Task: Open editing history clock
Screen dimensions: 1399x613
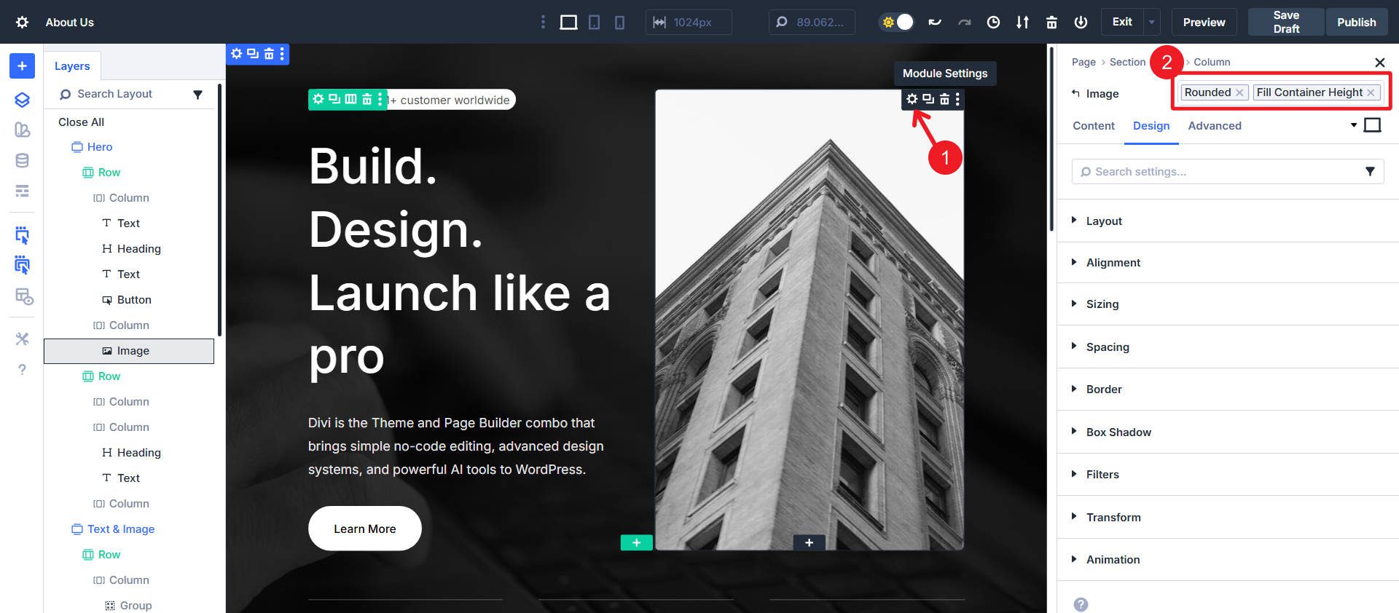Action: (x=993, y=23)
